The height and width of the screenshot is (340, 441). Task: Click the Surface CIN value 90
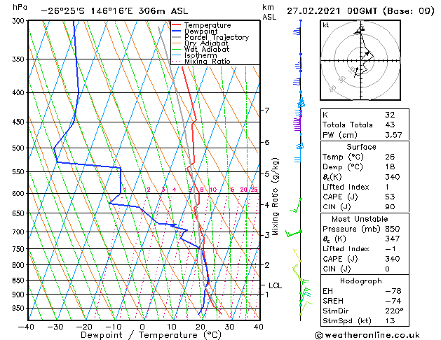point(390,207)
